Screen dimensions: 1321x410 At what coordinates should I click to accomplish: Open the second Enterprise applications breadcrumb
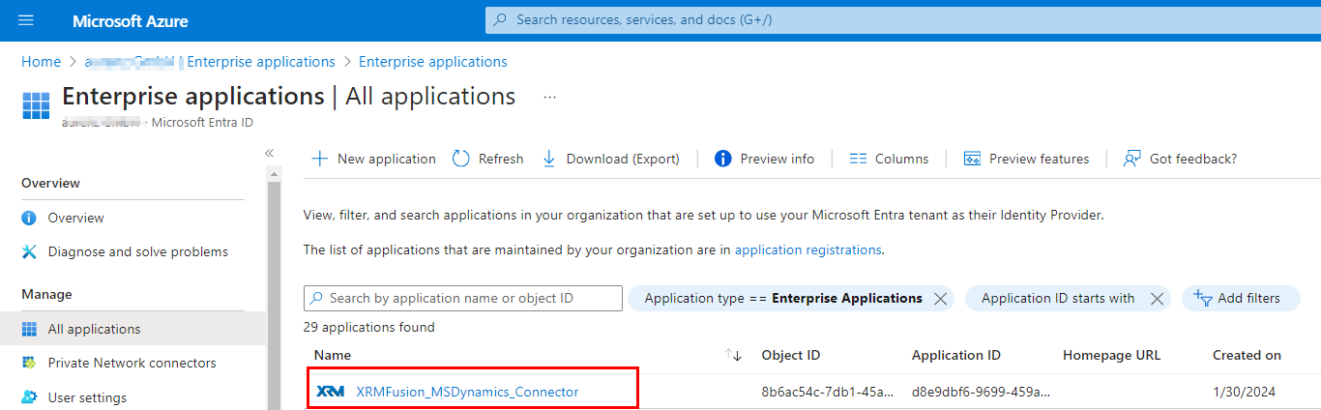433,62
